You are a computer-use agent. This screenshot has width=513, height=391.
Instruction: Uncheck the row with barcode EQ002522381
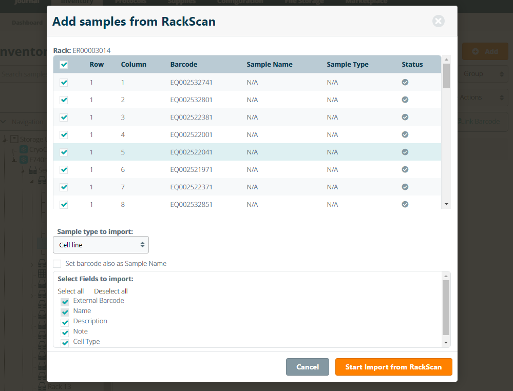[64, 118]
